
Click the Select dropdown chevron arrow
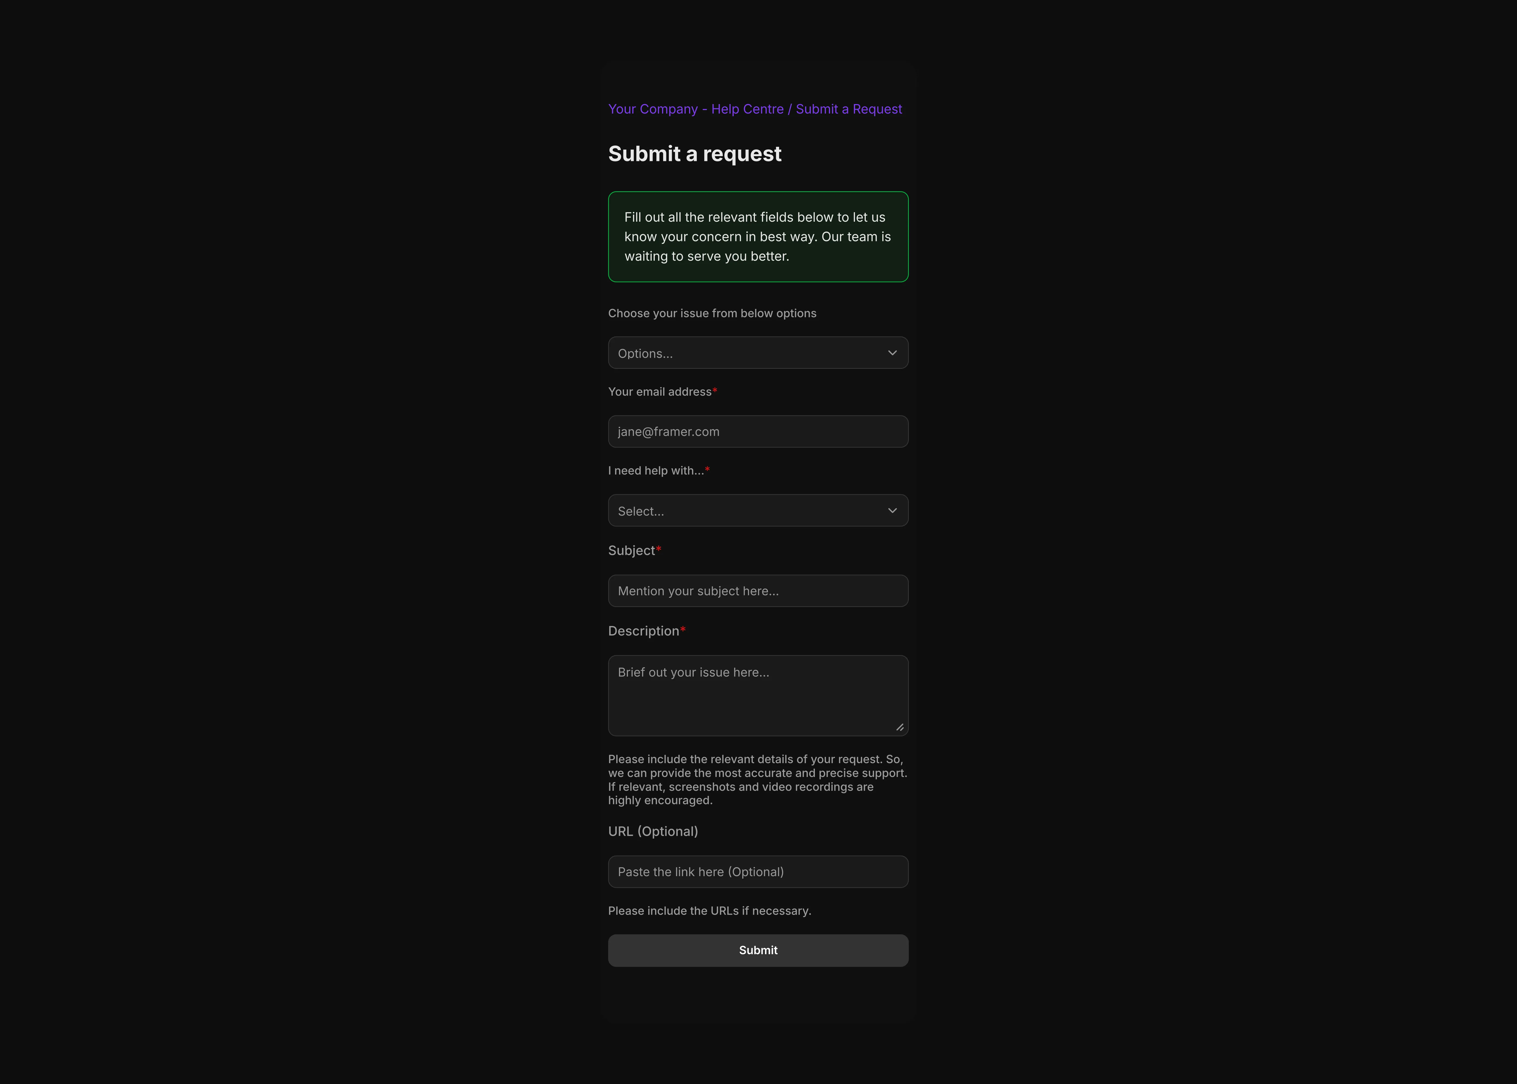pos(892,511)
